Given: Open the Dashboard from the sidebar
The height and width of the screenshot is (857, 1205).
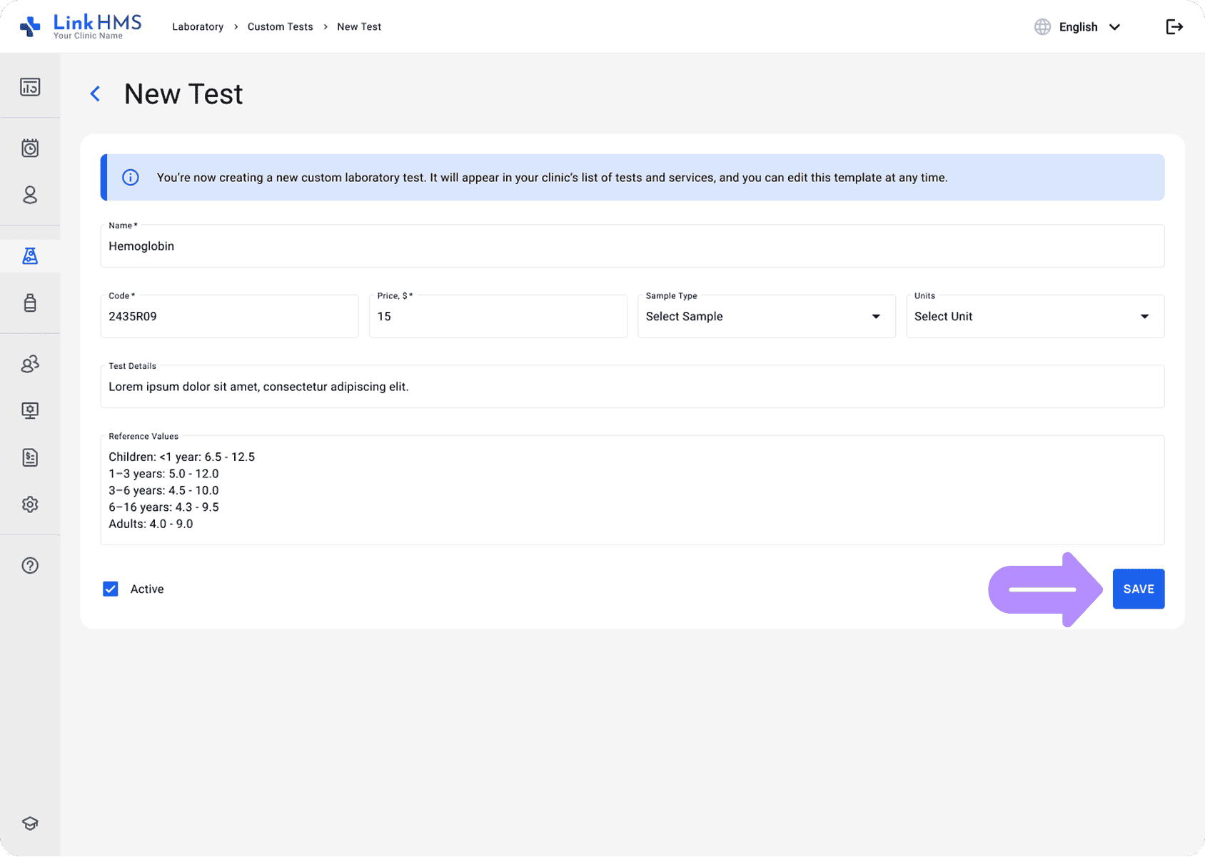Looking at the screenshot, I should (x=30, y=86).
